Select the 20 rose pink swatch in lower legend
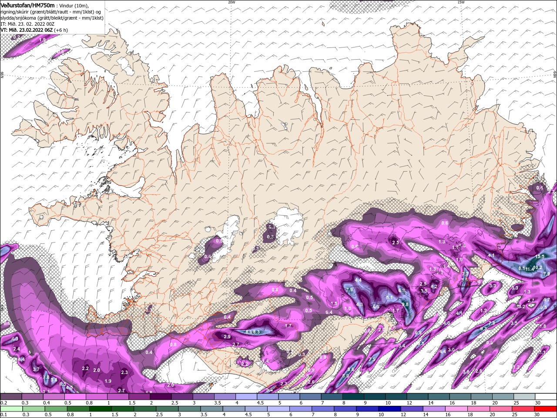The width and height of the screenshot is (557, 418). click(x=501, y=409)
